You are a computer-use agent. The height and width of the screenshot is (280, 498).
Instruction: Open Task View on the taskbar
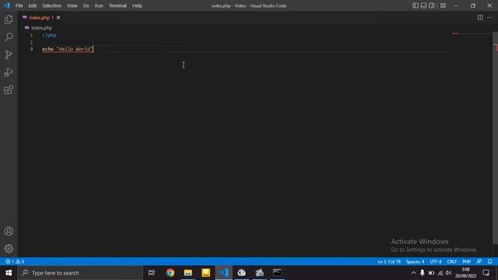point(152,273)
